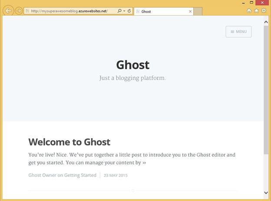Select the Ghost browser tab
Viewport: 271px width, 201px height.
click(x=163, y=11)
